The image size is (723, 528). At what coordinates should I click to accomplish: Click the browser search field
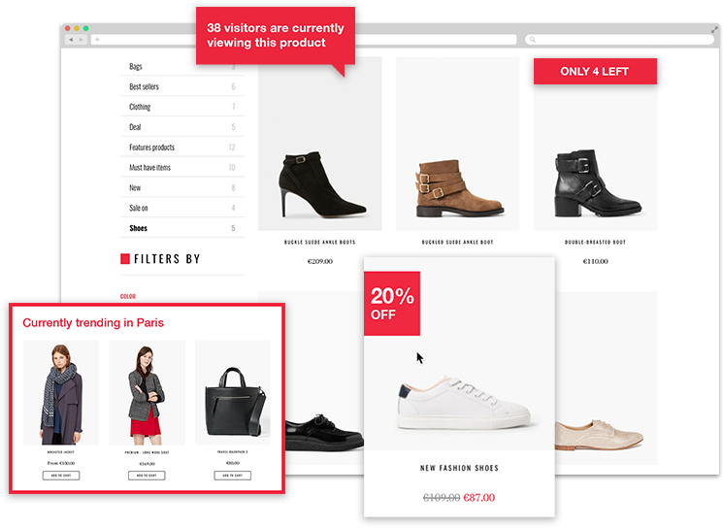click(x=619, y=40)
